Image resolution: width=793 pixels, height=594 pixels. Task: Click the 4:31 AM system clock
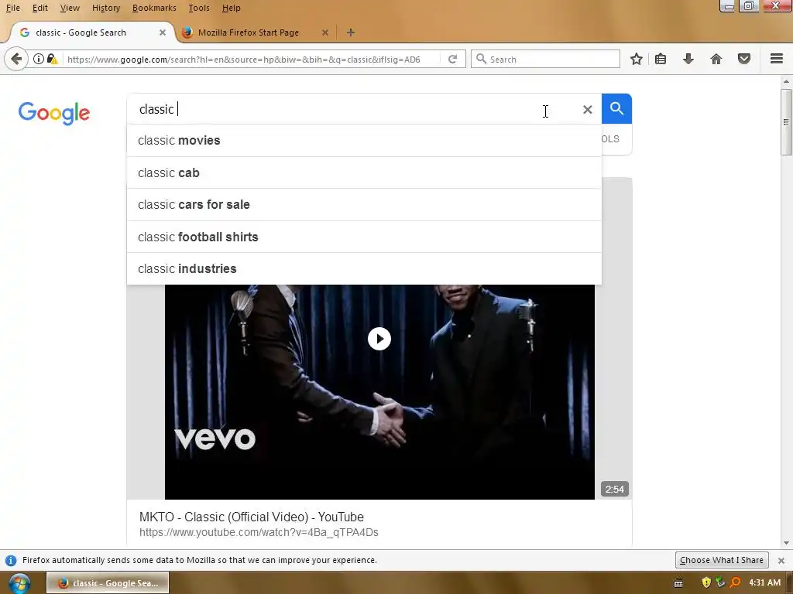(764, 583)
